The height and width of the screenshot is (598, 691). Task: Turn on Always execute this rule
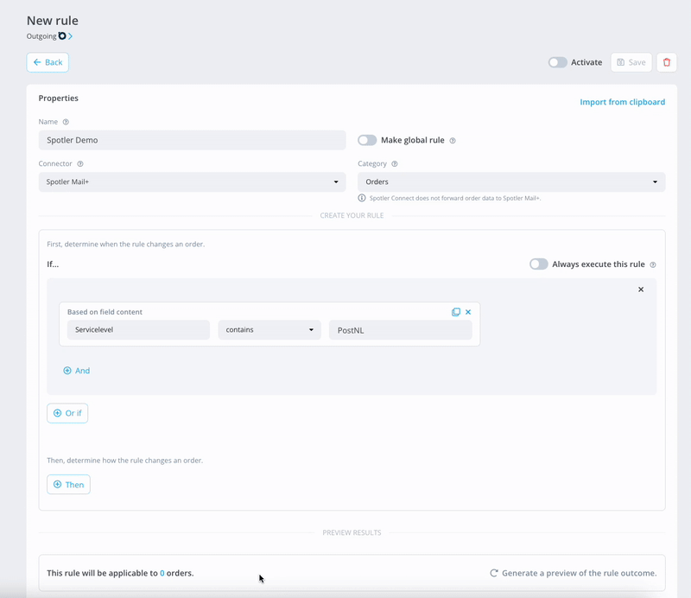tap(538, 264)
